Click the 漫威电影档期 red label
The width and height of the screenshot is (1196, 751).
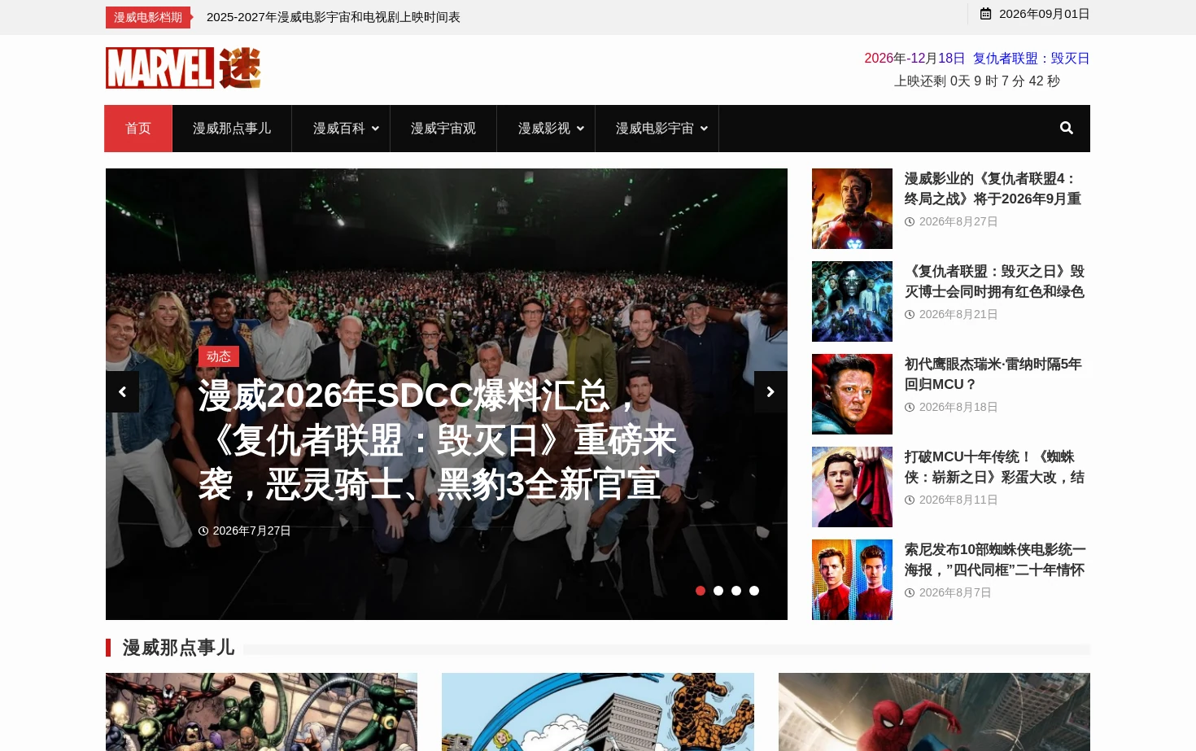click(x=148, y=17)
